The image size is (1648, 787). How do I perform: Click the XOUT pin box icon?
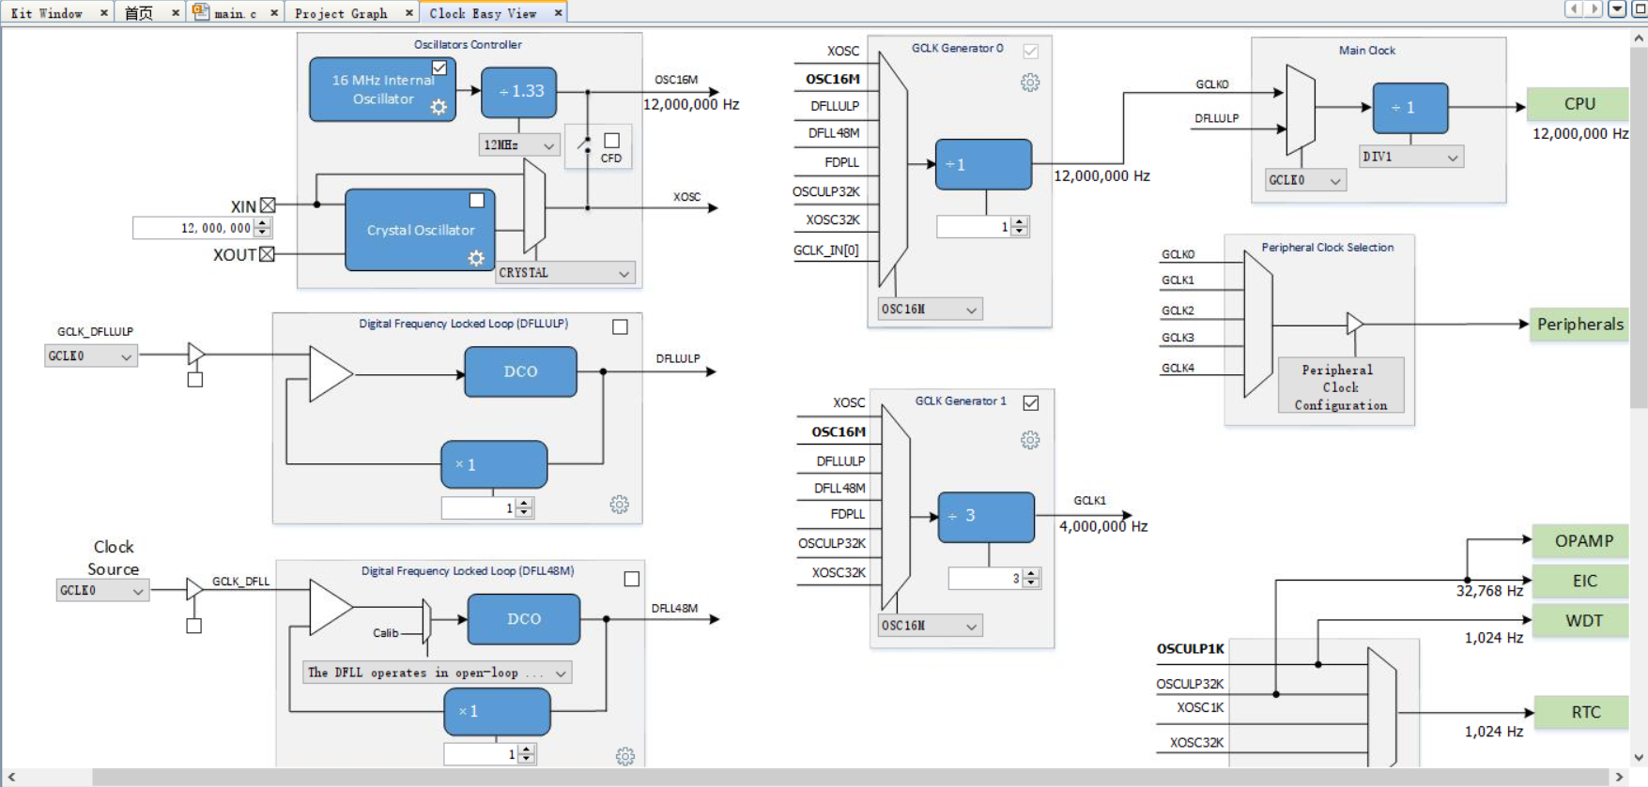(267, 254)
